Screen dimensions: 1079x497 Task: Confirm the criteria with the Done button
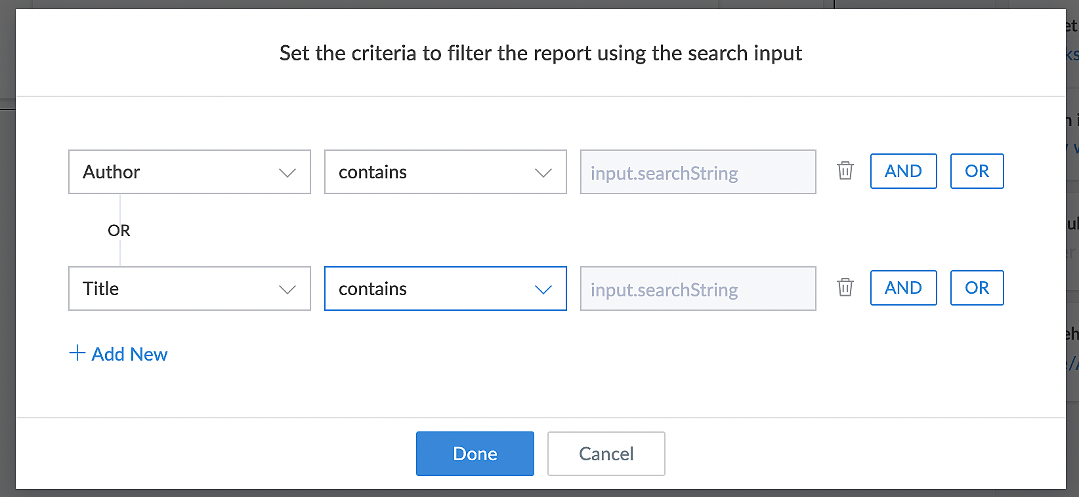(475, 454)
